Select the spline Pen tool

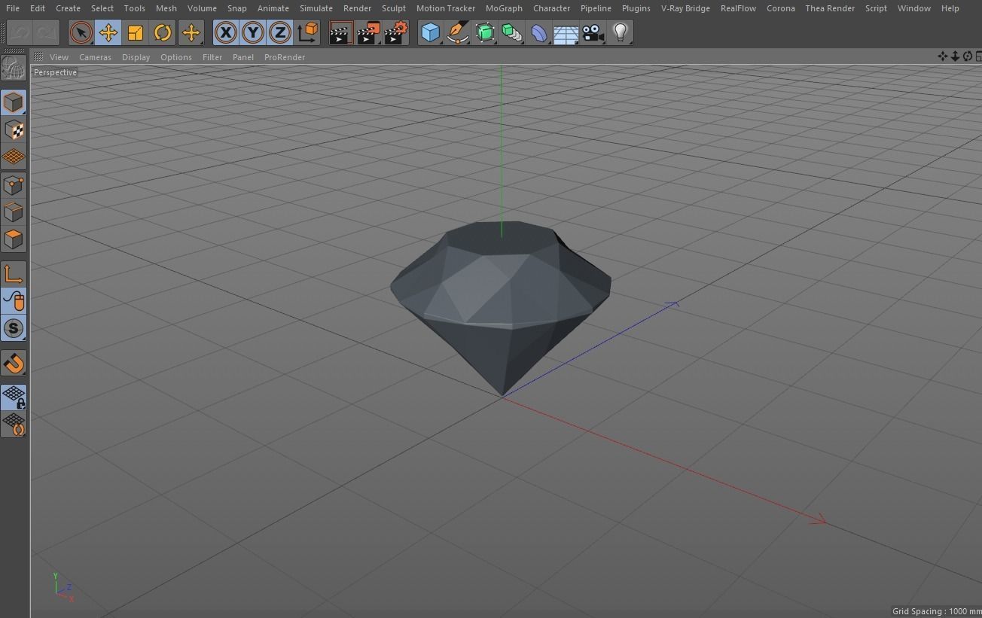coord(457,33)
